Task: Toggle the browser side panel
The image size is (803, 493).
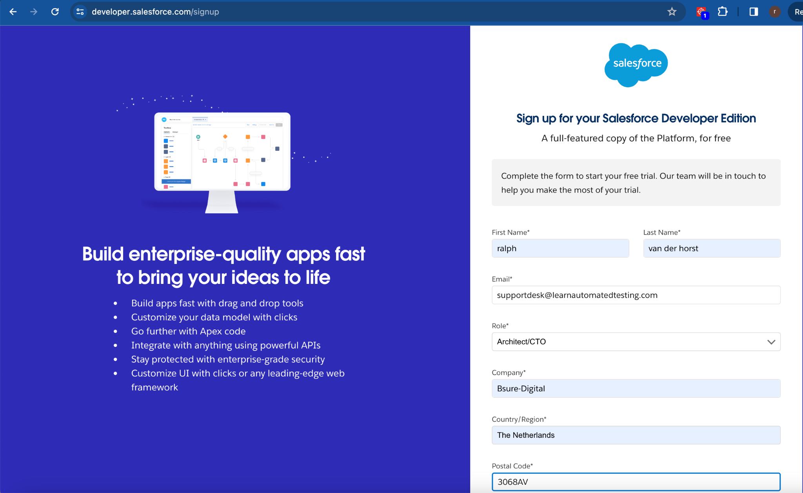Action: (753, 12)
